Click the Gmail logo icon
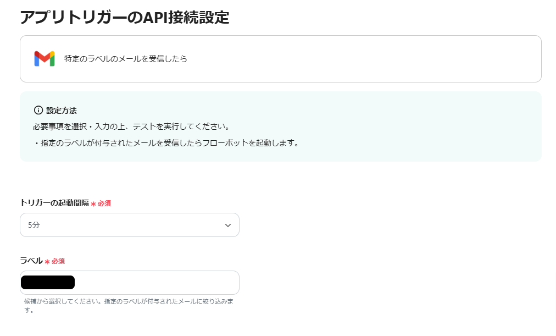This screenshot has width=556, height=336. tap(44, 59)
